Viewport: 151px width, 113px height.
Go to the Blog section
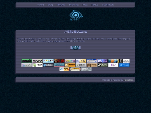coord(50,5)
